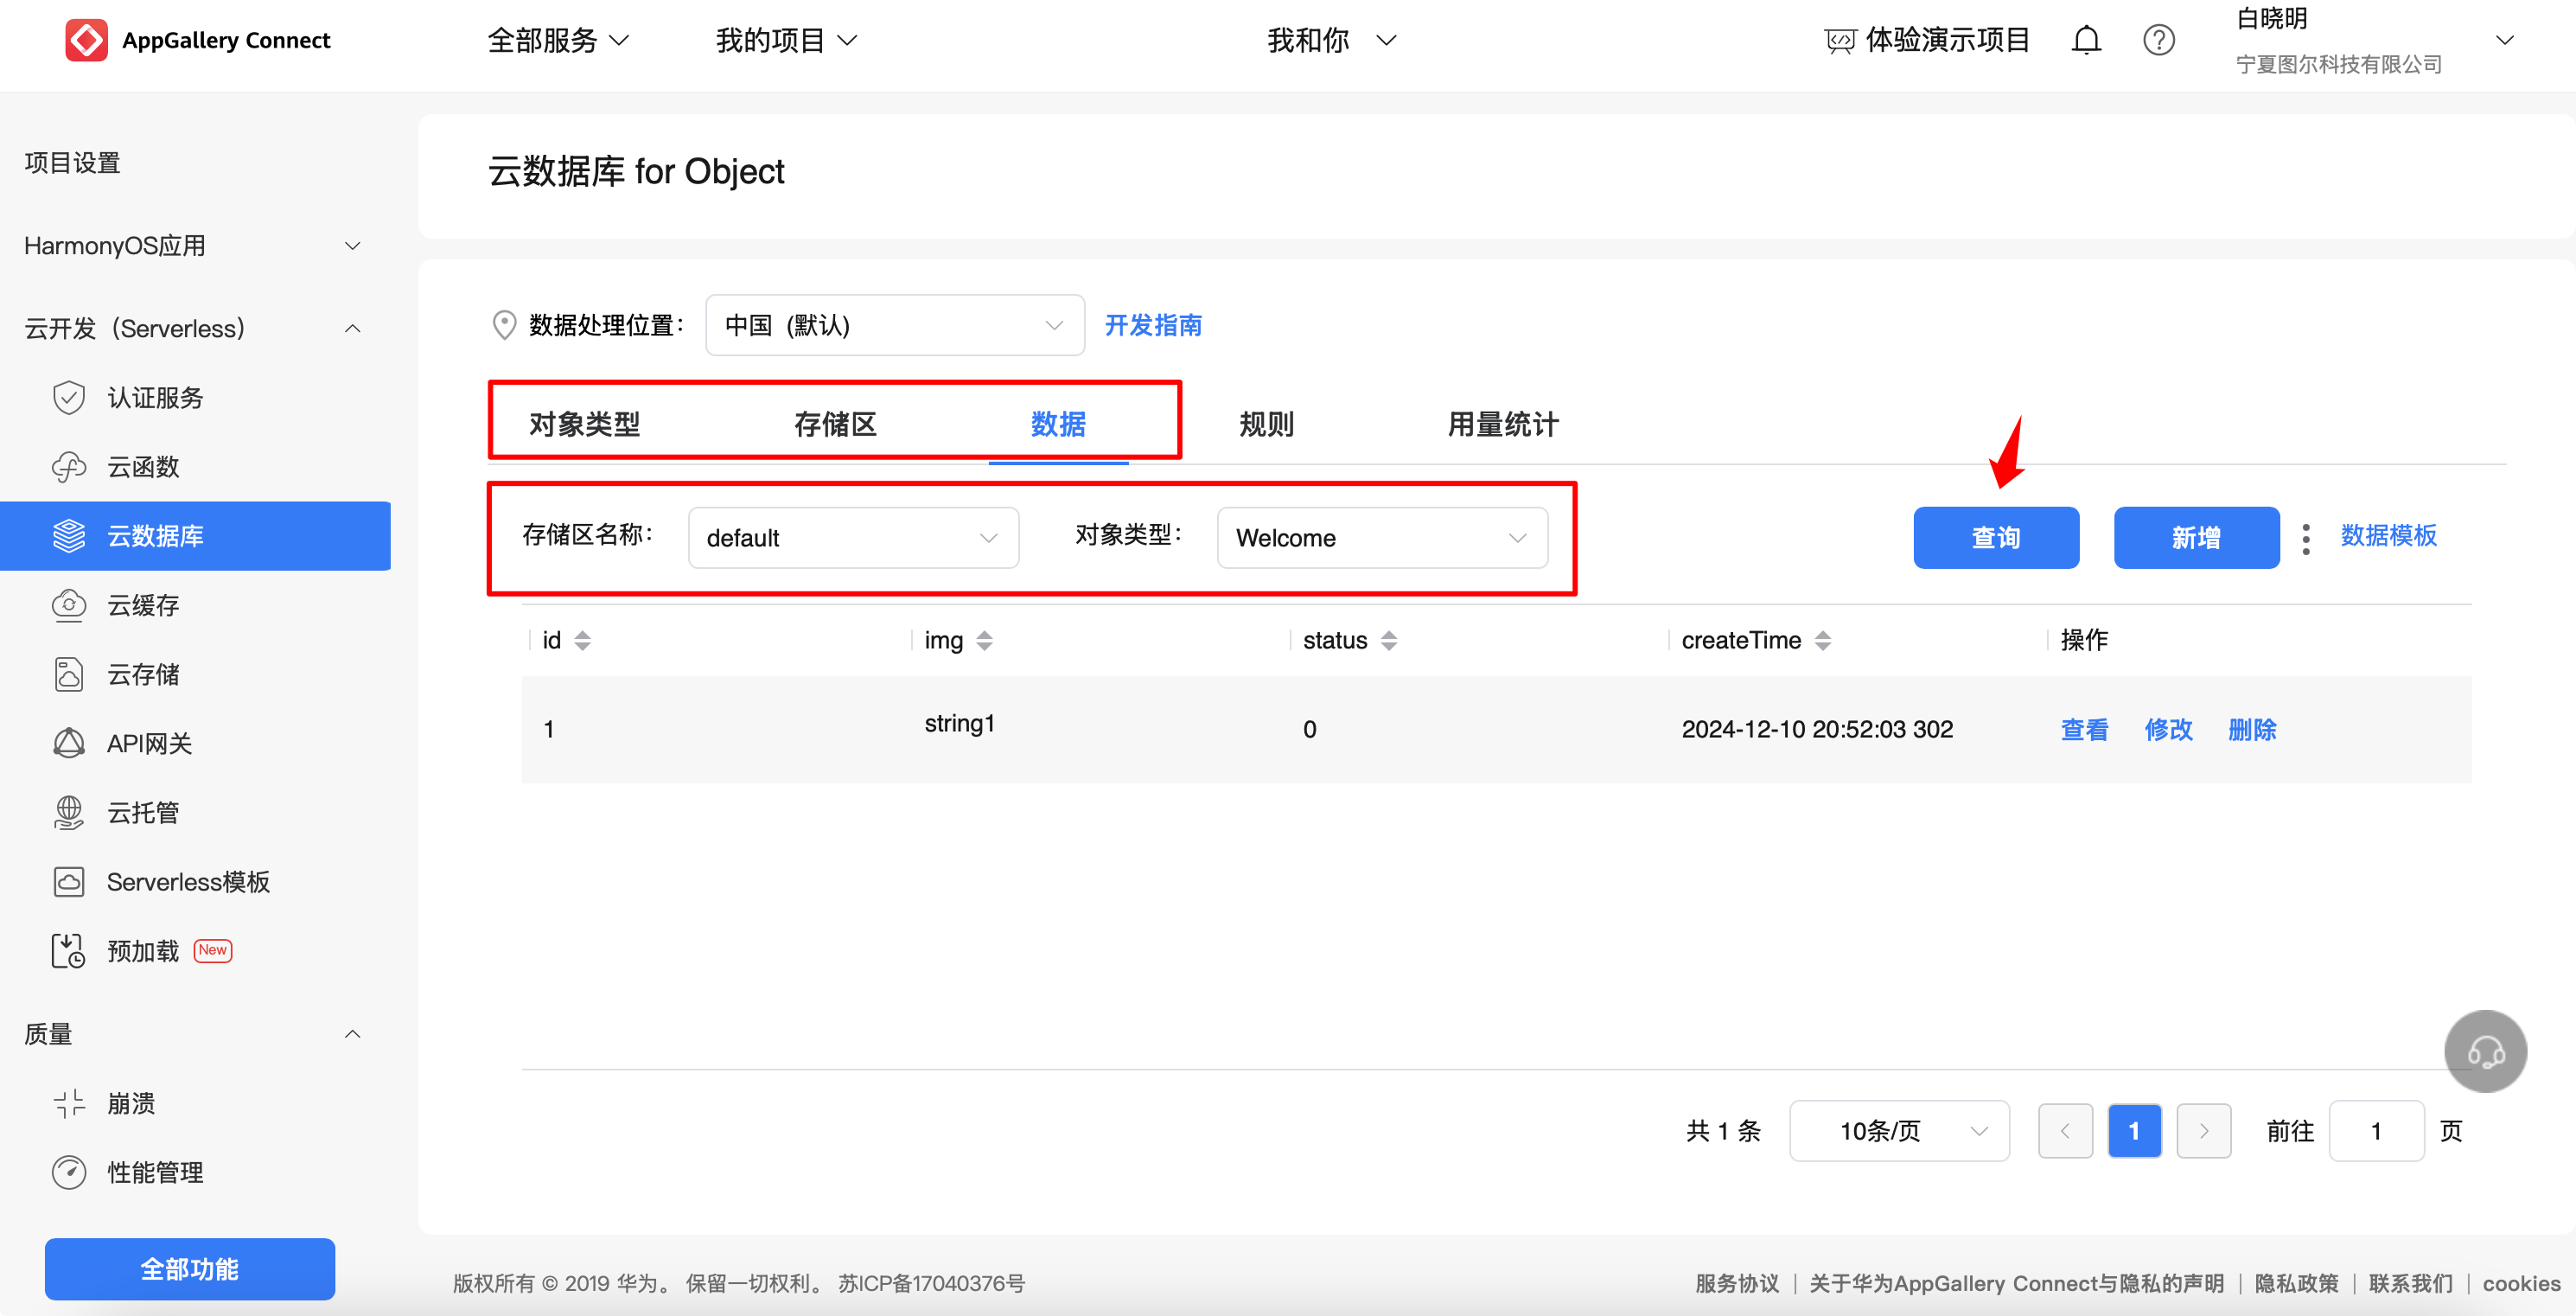Viewport: 2576px width, 1316px height.
Task: Go to previous page arrow
Action: [2065, 1131]
